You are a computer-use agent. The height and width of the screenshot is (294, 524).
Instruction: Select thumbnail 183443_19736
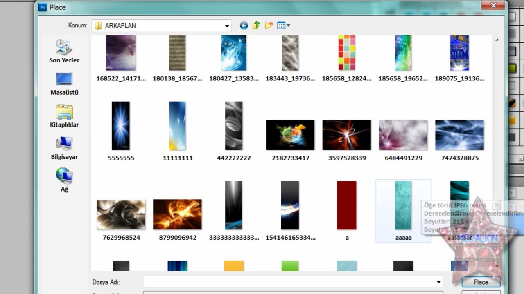tap(290, 53)
